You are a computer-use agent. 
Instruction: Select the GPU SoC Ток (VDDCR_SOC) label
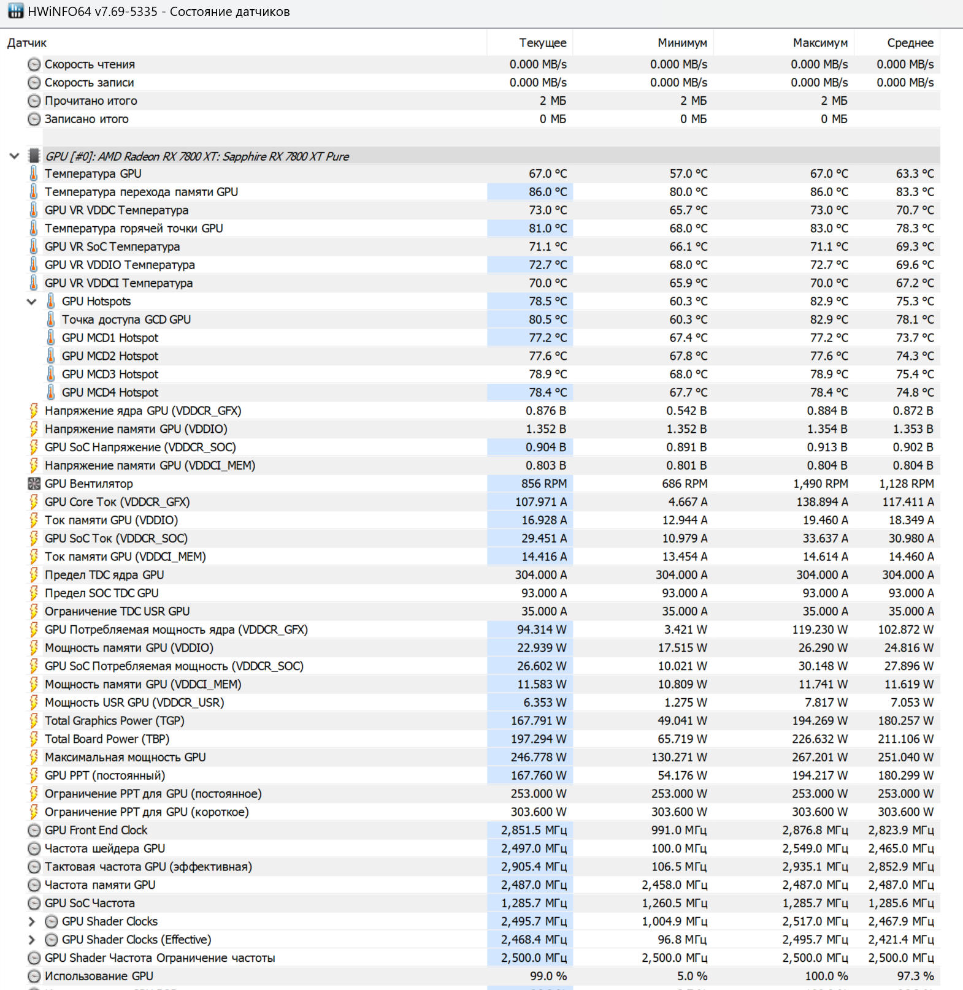(x=117, y=539)
